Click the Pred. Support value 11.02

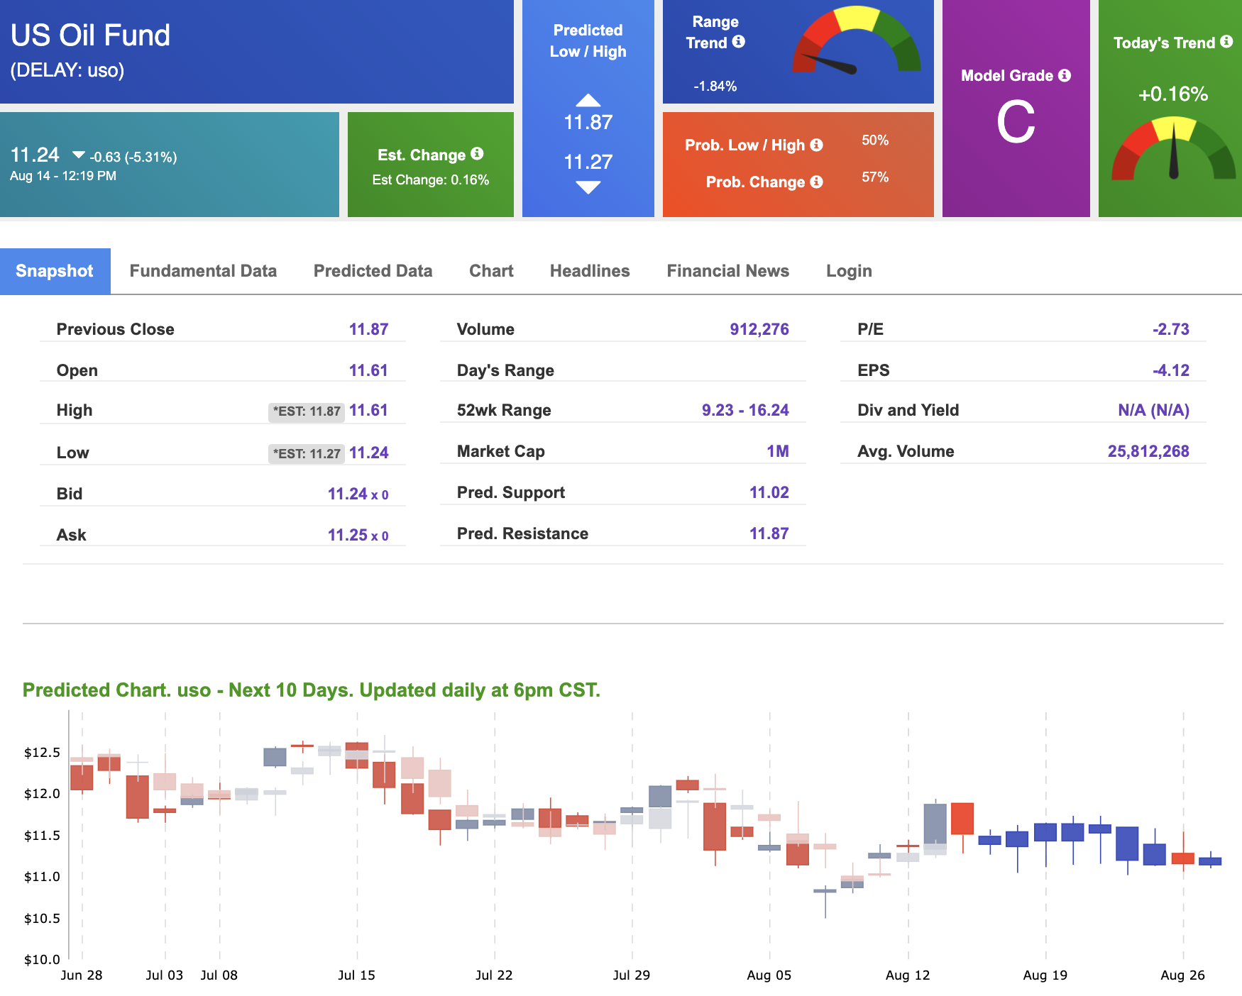769,492
